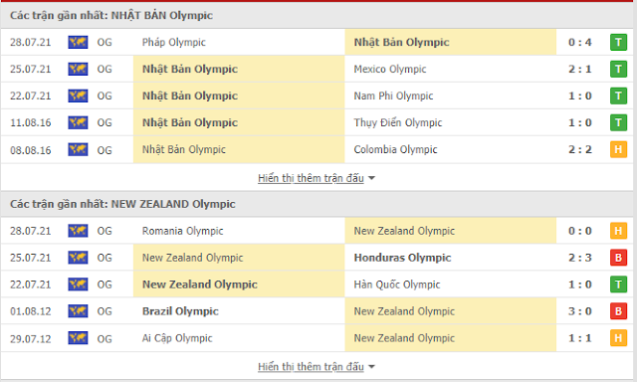Image resolution: width=637 pixels, height=382 pixels.
Task: Open the 3 : 0 score of Brazil match
Action: click(579, 311)
